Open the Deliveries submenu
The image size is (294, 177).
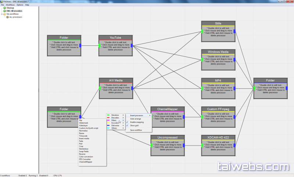tap(115, 125)
